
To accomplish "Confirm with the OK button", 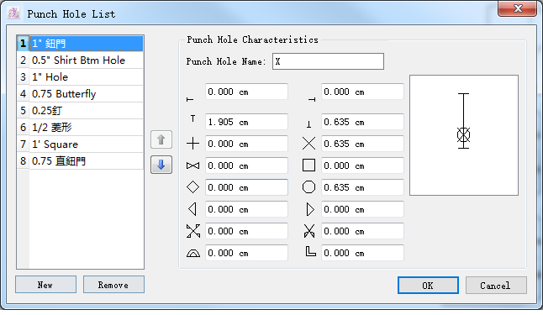I will [428, 286].
